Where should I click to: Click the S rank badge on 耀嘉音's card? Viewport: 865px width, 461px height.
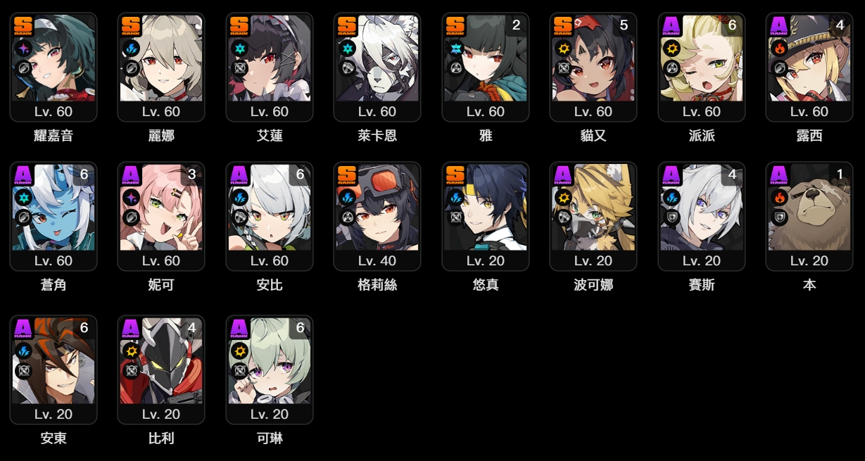(x=23, y=26)
